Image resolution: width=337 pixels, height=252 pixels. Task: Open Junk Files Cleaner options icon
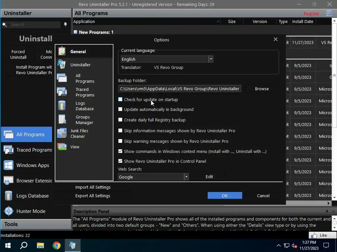(x=62, y=133)
